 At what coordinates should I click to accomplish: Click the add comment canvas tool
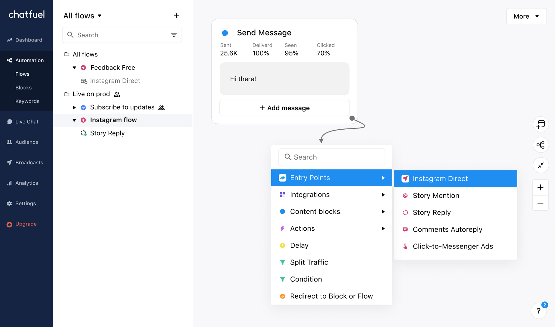(541, 124)
